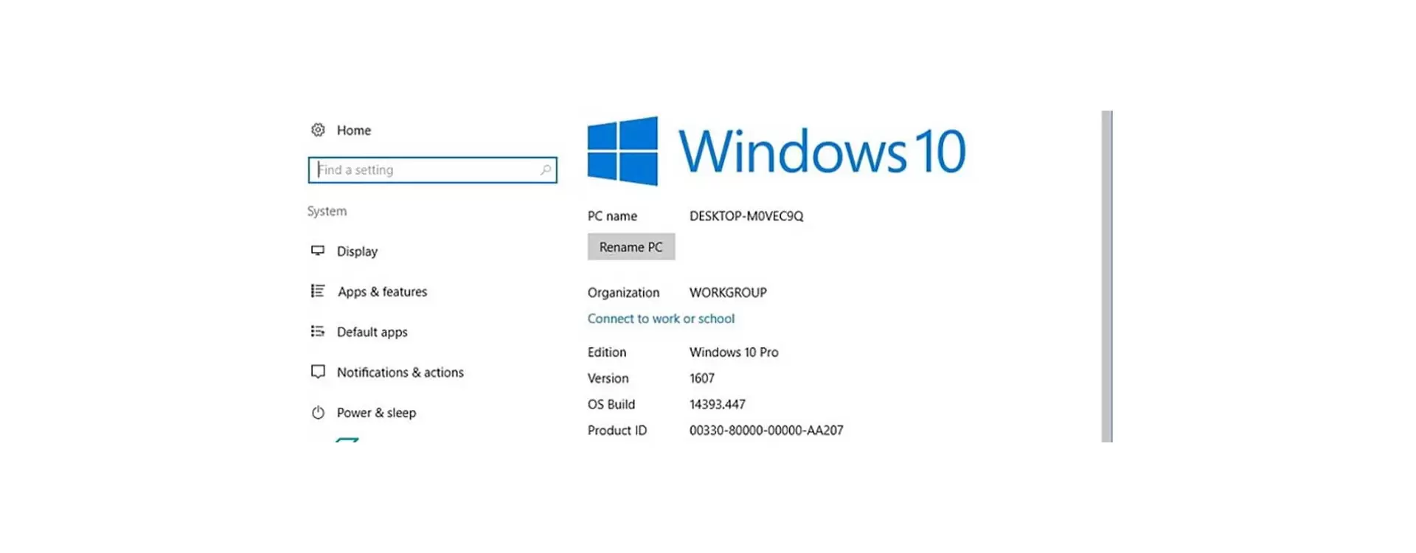Click the Power & sleep power icon

coord(318,412)
